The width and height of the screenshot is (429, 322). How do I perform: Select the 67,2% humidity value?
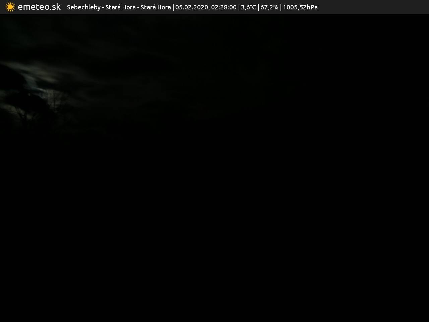[269, 7]
